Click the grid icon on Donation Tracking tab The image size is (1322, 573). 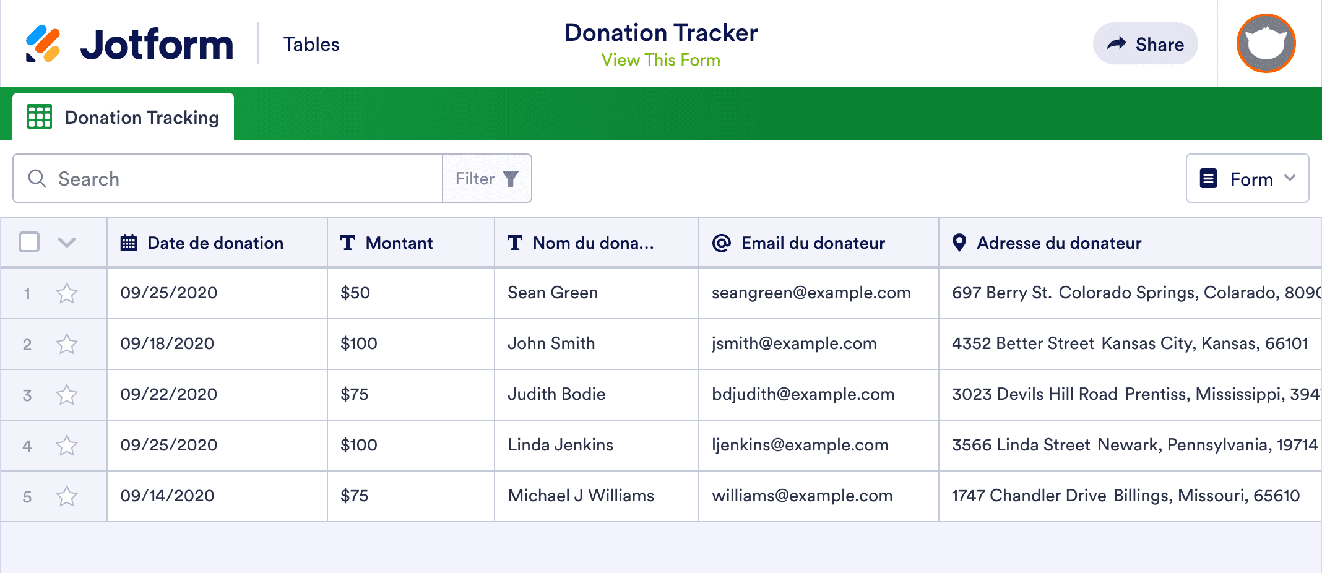pos(40,117)
